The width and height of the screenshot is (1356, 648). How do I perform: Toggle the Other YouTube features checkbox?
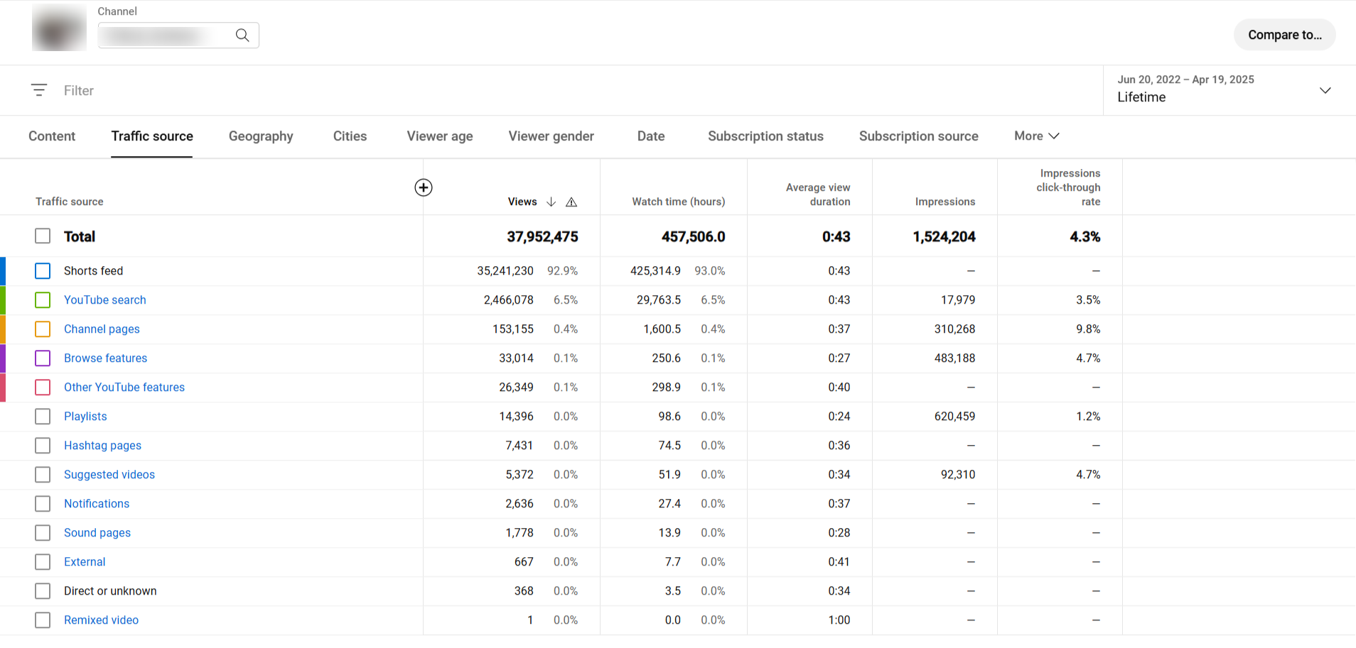tap(43, 387)
